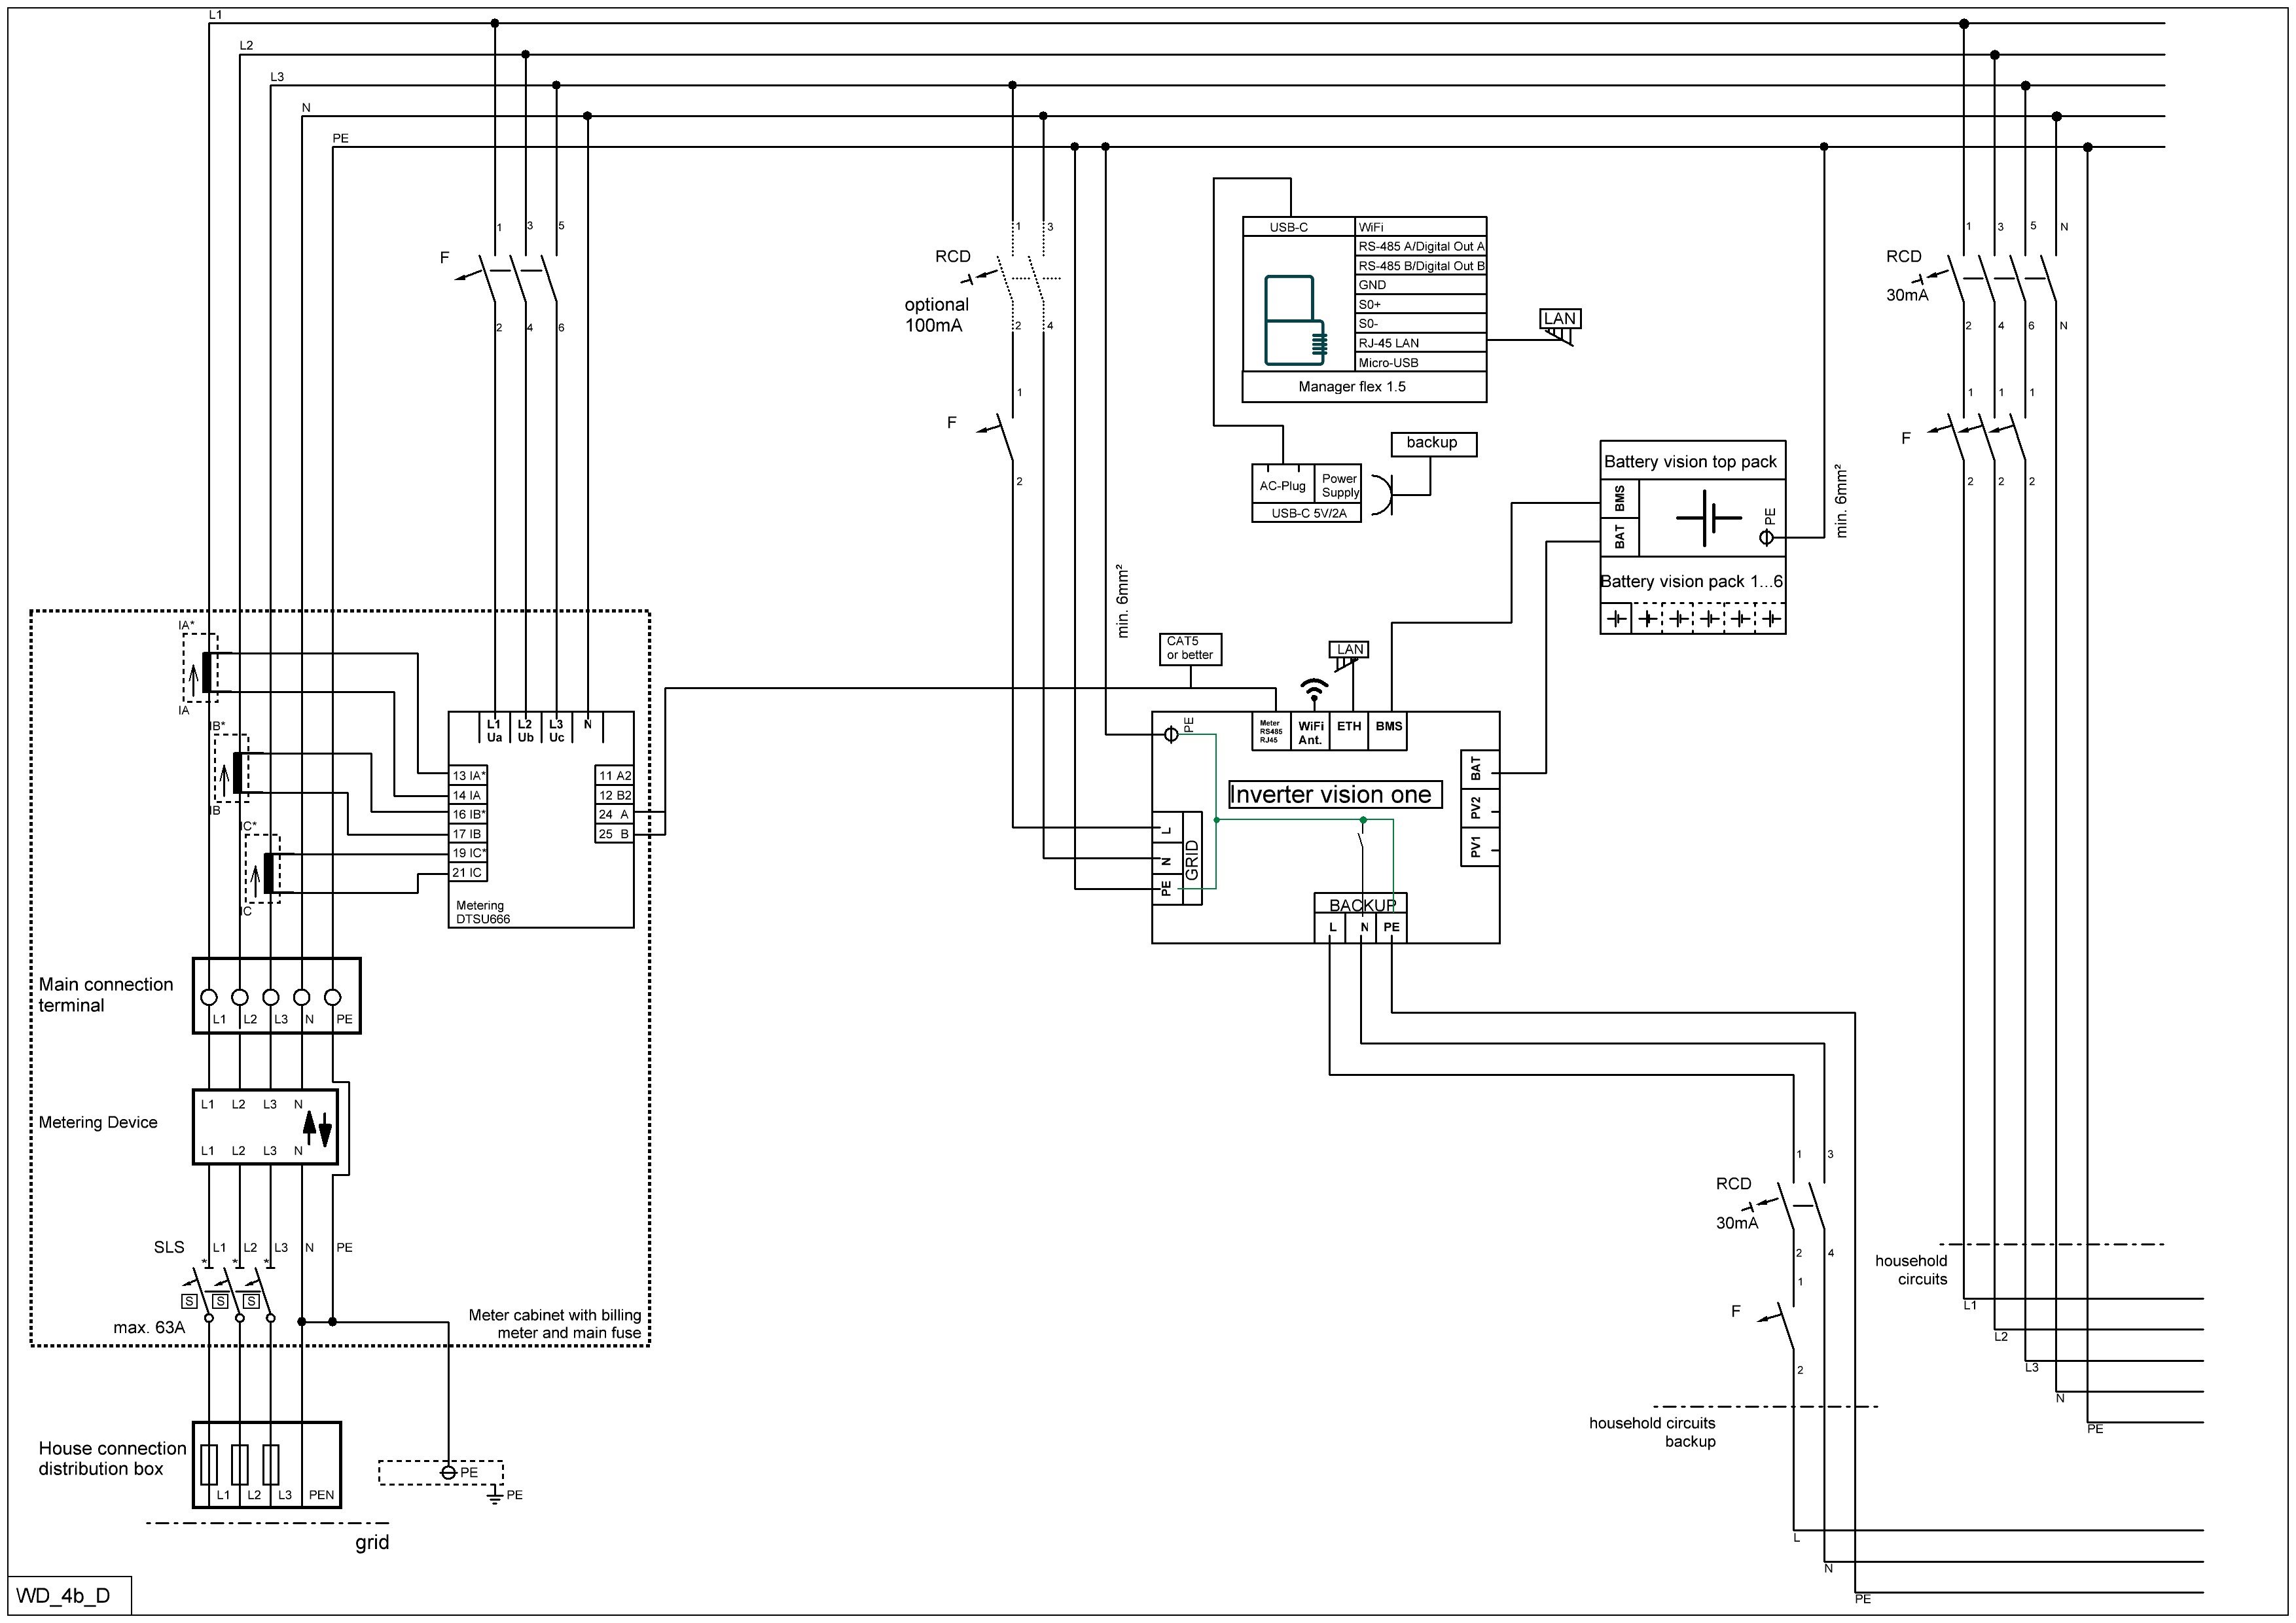Click the Manager flex device icon
The image size is (2296, 1623).
(x=1295, y=319)
